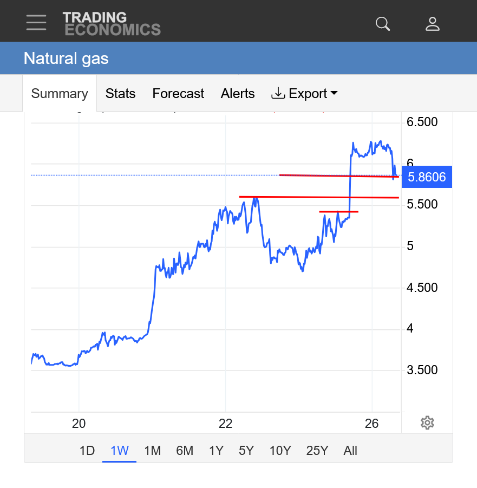Click the search magnifier icon
This screenshot has width=477, height=488.
(383, 23)
